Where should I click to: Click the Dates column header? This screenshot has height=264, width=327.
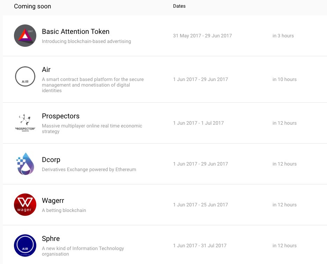[x=179, y=6]
